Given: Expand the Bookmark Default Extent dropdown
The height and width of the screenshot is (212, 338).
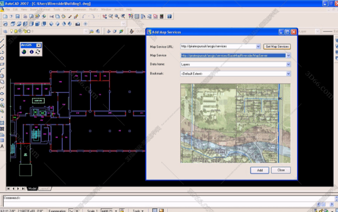Looking at the screenshot, I should (x=289, y=74).
